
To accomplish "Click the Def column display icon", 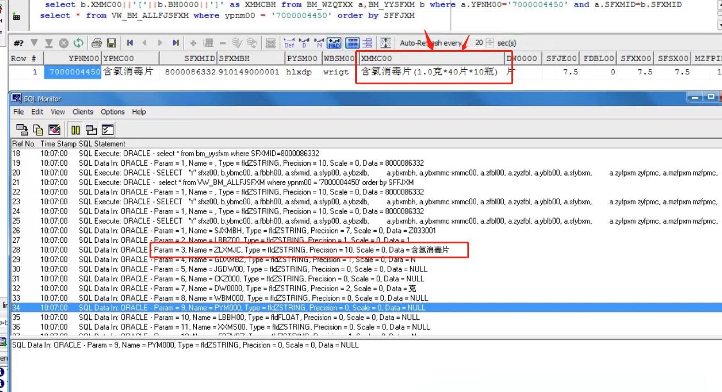I will pos(289,43).
